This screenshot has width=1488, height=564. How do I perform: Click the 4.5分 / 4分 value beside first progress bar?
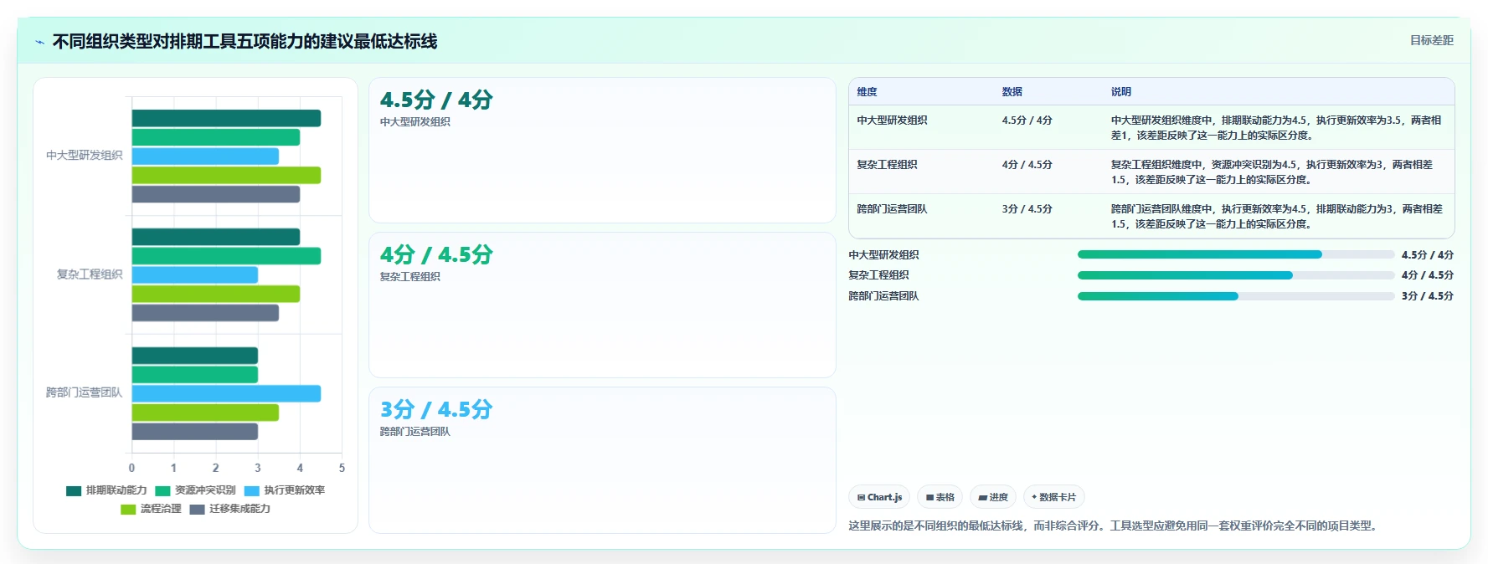[1428, 255]
